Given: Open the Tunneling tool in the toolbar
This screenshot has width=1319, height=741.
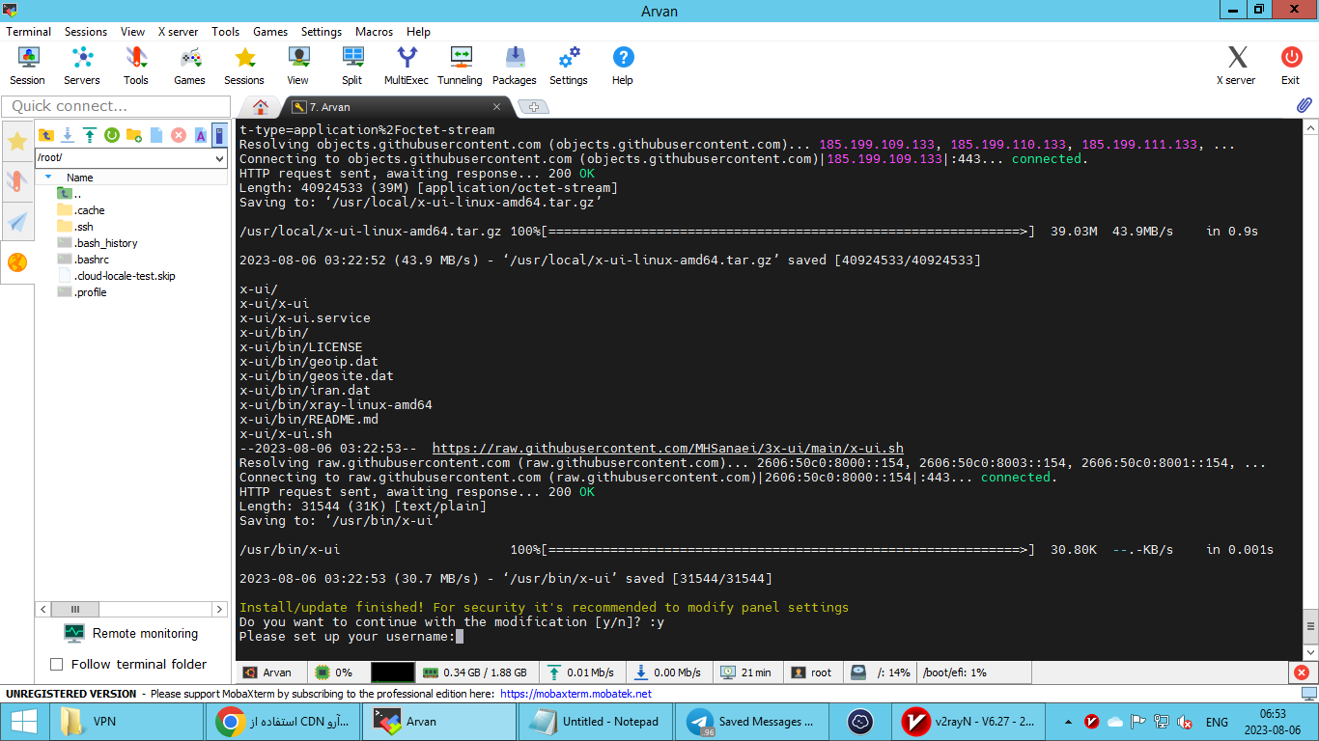Looking at the screenshot, I should coord(460,66).
